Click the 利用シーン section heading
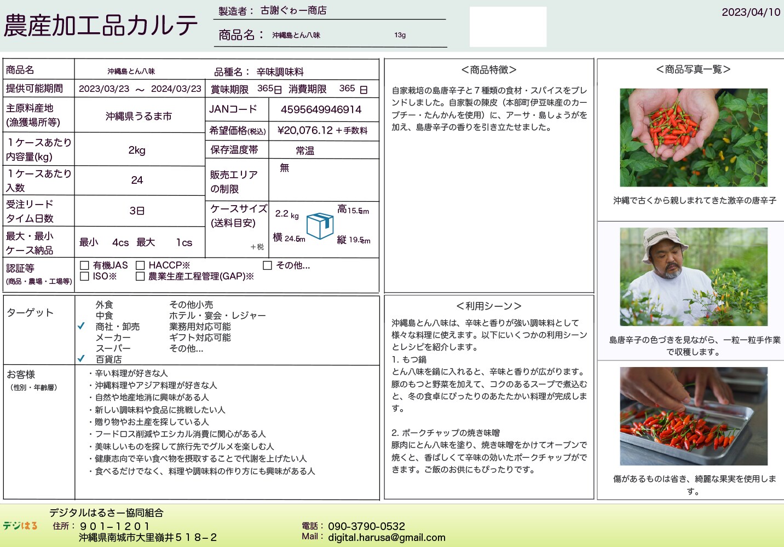The image size is (784, 547). click(488, 306)
